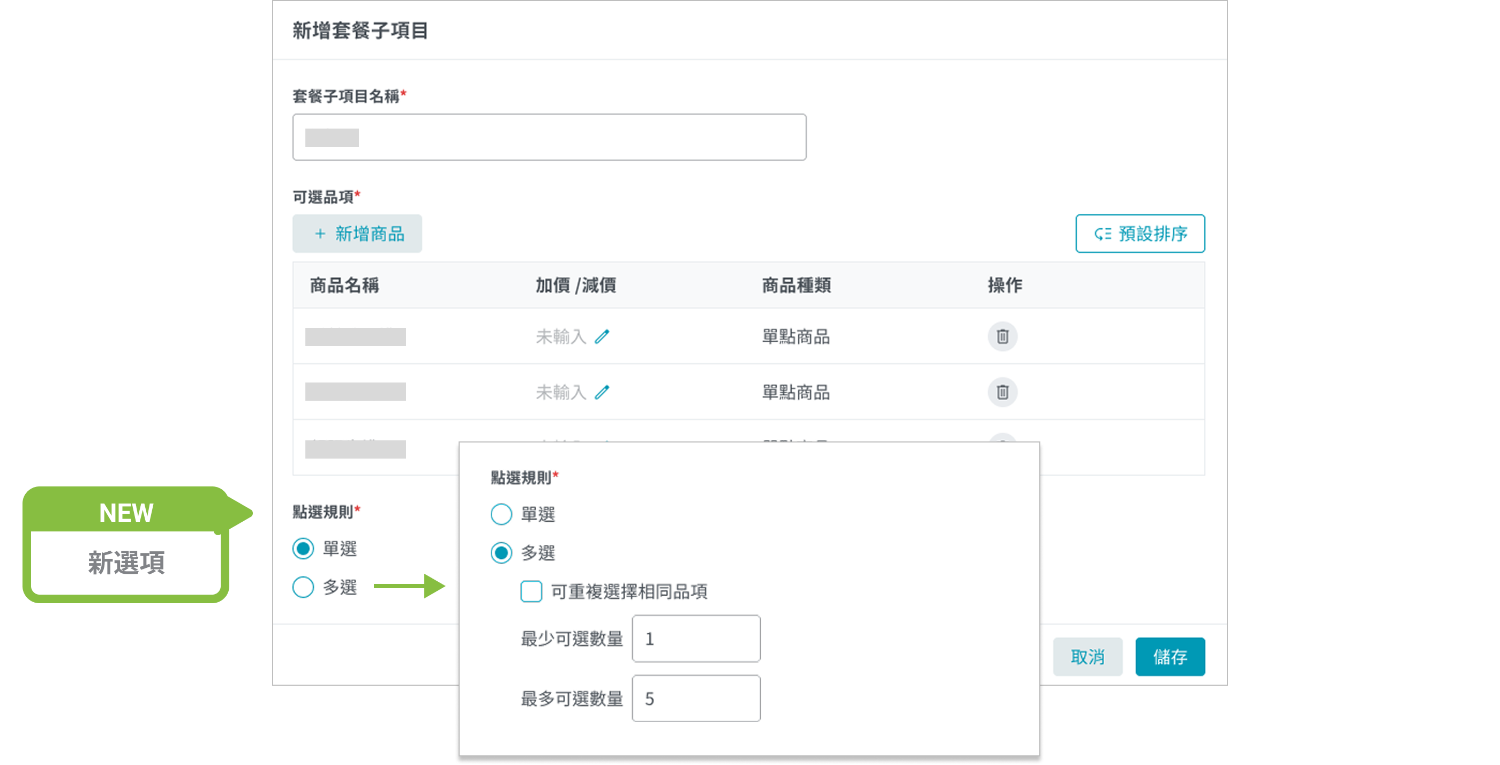Click the plus 新增商品 button
This screenshot has height=765, width=1500.
coord(357,234)
